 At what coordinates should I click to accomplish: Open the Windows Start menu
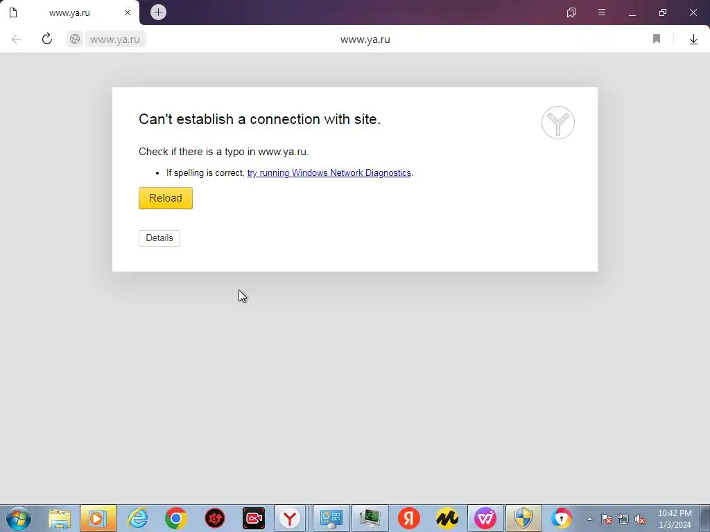pyautogui.click(x=19, y=518)
